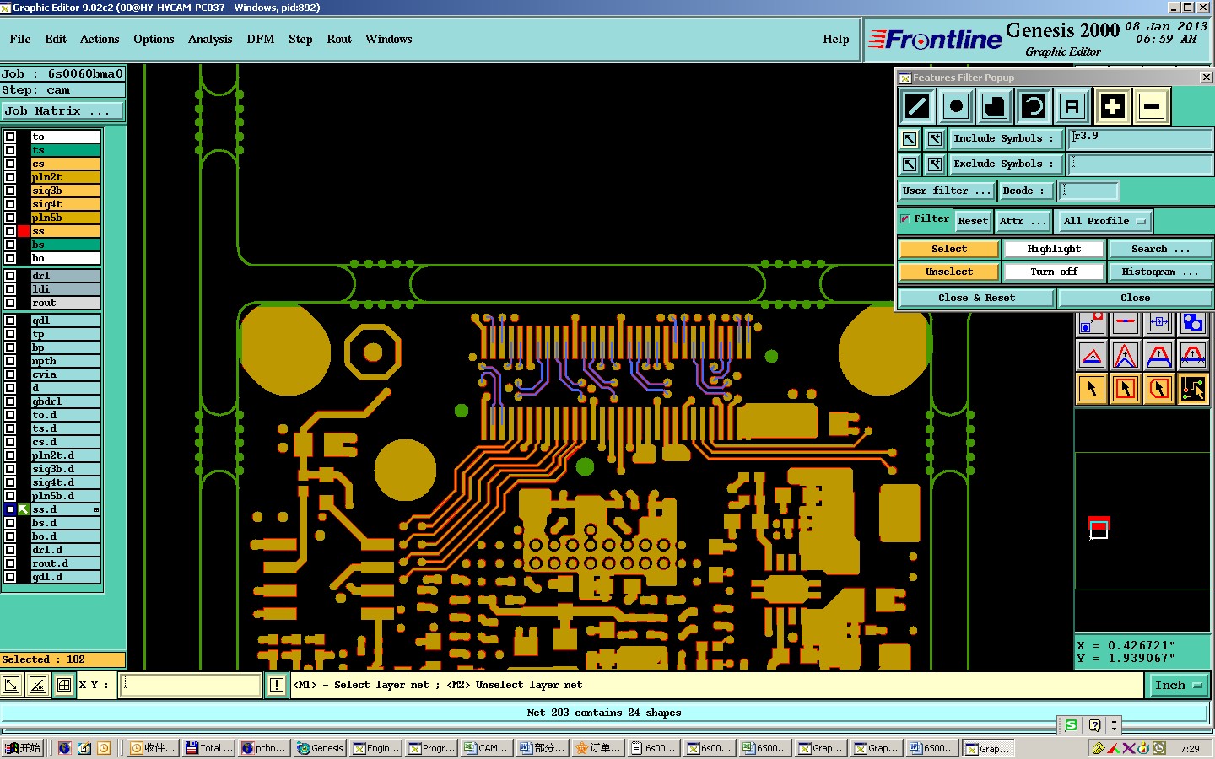Toggle the pad feature type filter
This screenshot has height=759, width=1215.
click(956, 106)
